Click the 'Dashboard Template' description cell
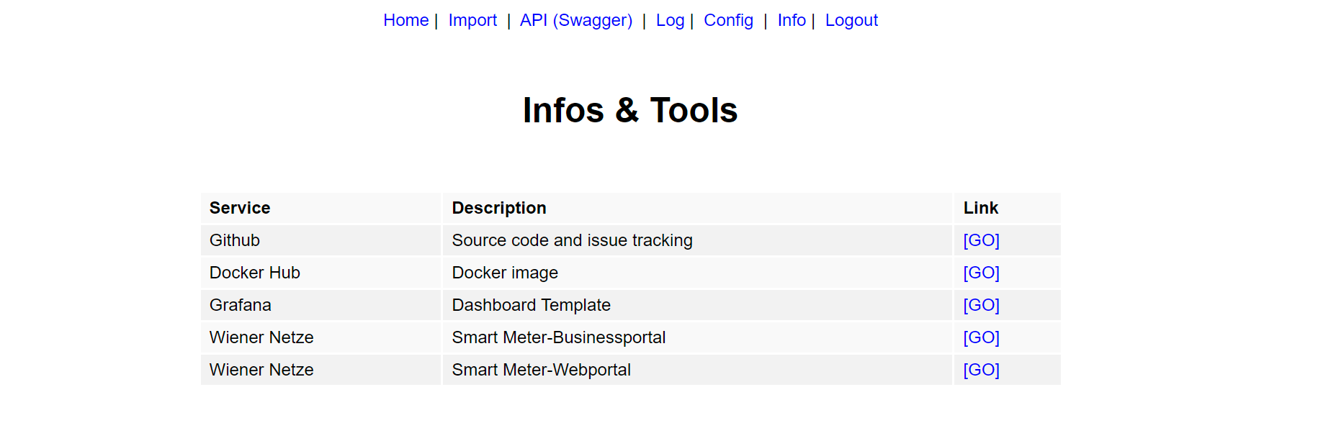Image resolution: width=1318 pixels, height=441 pixels. click(697, 305)
